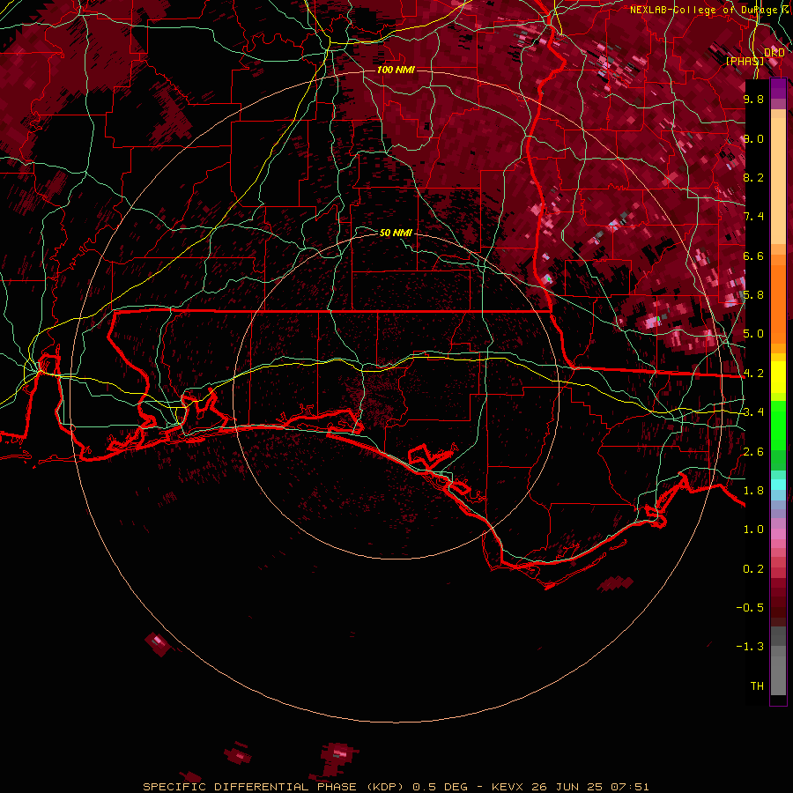Pick the green segment of the color bar

(x=778, y=425)
